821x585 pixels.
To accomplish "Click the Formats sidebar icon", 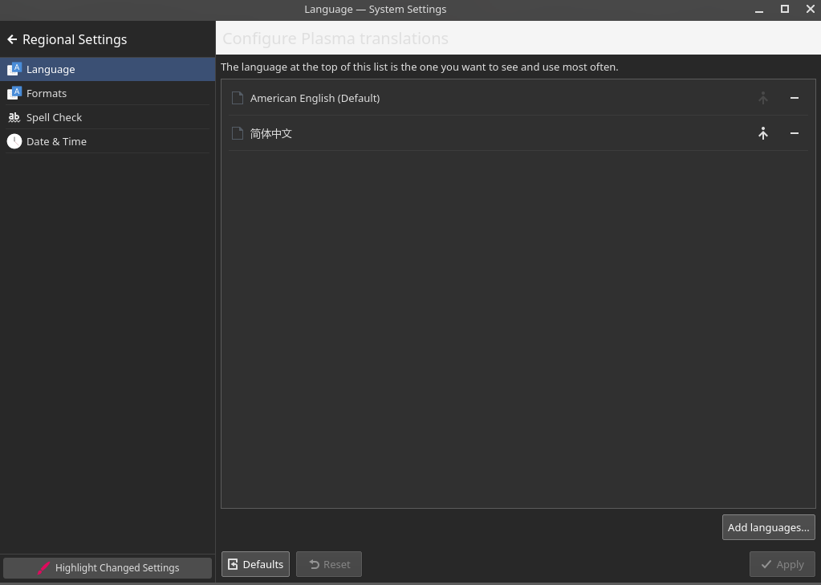I will click(x=14, y=93).
